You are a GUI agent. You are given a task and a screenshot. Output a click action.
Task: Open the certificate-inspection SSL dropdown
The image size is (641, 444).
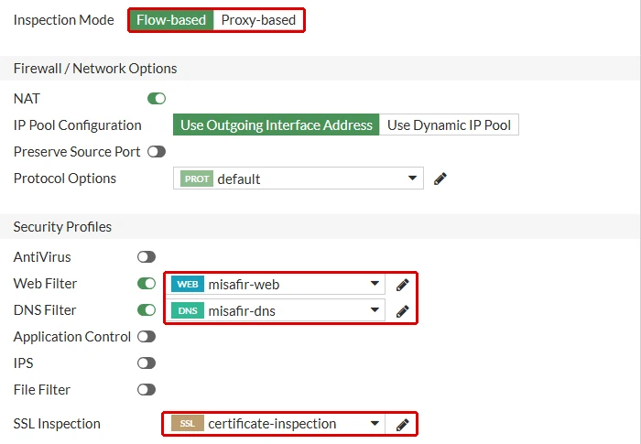tap(276, 424)
